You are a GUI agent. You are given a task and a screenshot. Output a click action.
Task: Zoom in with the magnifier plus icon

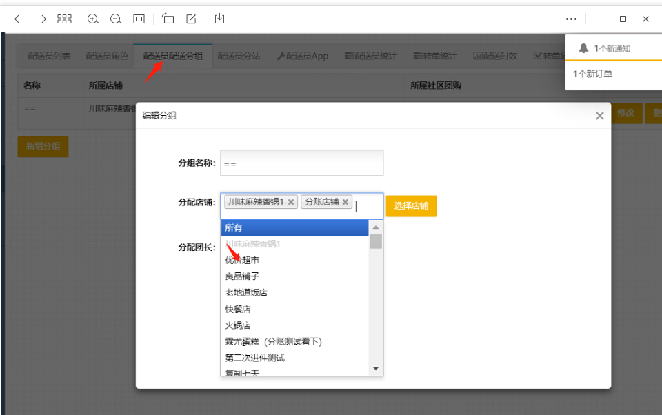93,19
